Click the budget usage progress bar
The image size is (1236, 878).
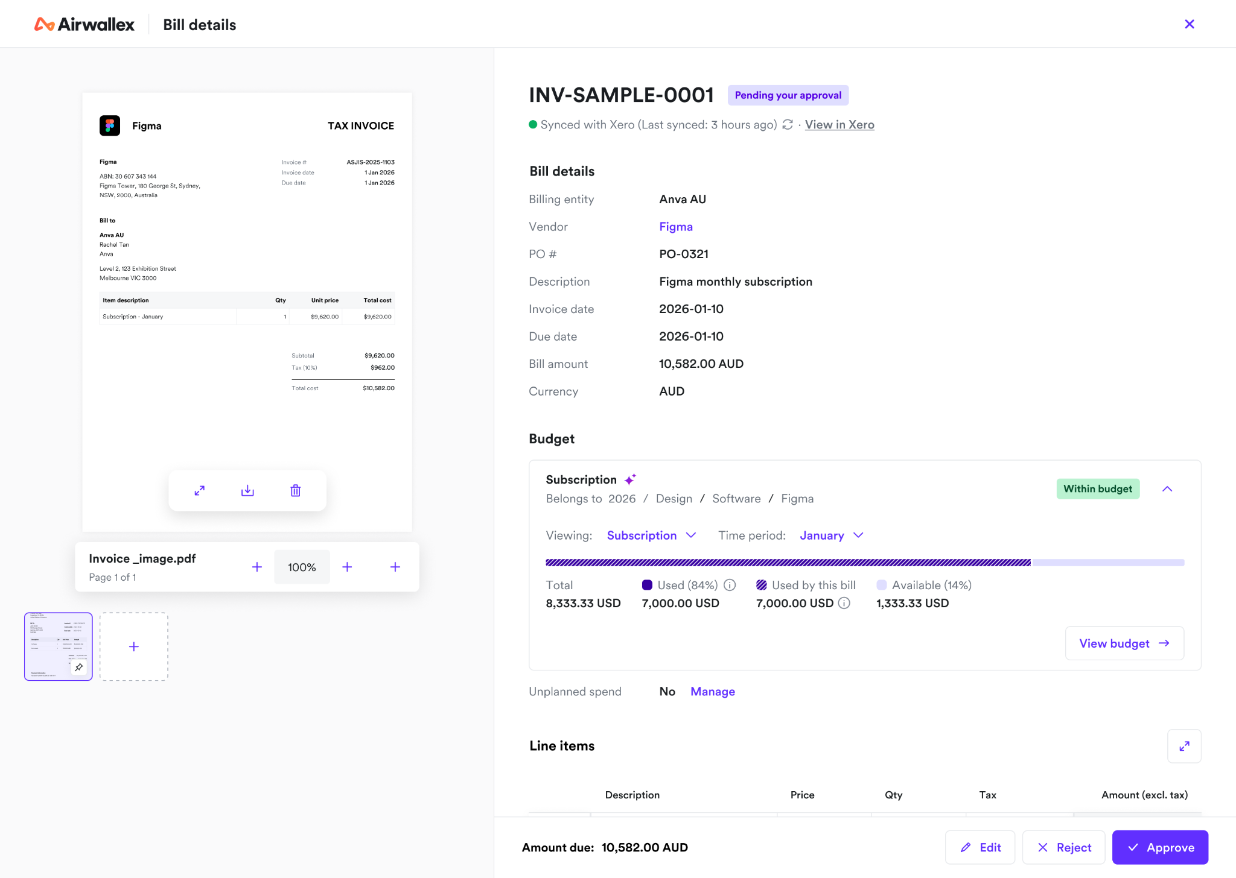point(865,563)
